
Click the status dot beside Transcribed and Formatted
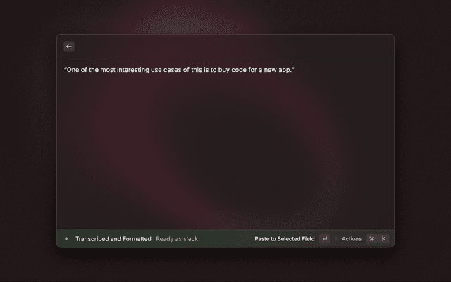click(x=66, y=238)
